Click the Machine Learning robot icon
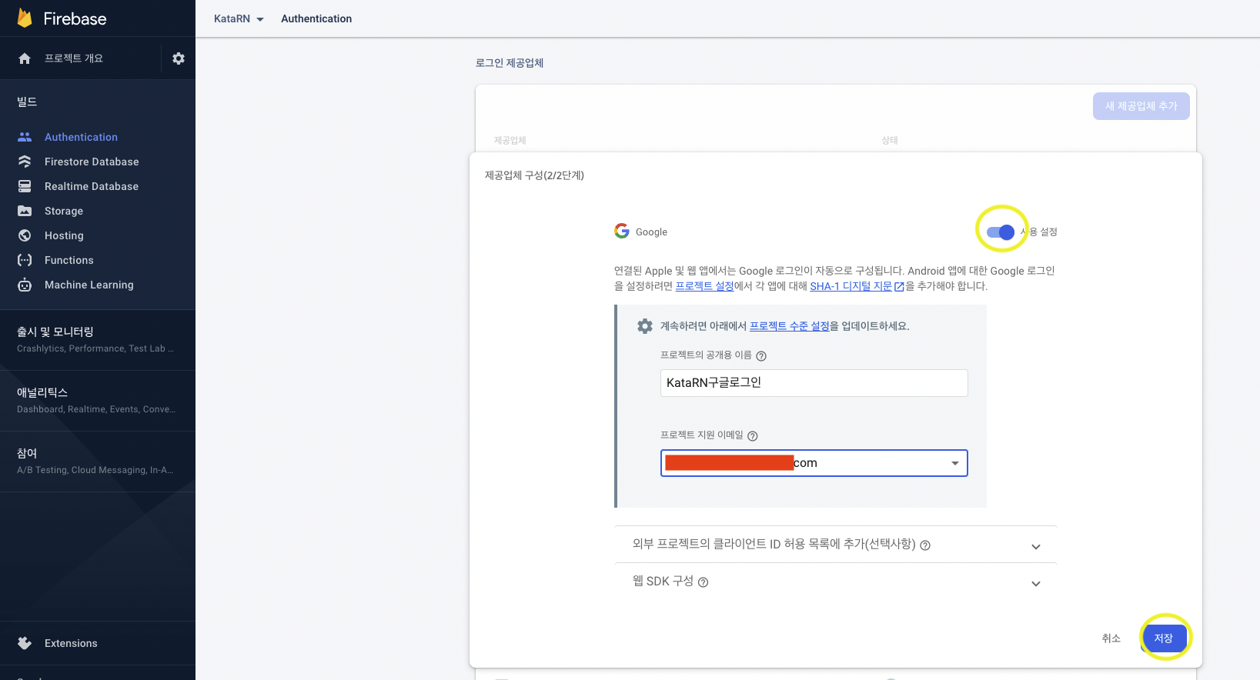Screen dimensions: 1260x680 (25, 285)
